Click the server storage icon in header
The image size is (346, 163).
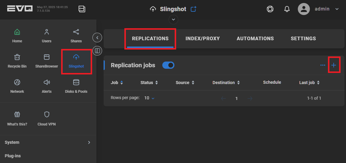(82, 9)
